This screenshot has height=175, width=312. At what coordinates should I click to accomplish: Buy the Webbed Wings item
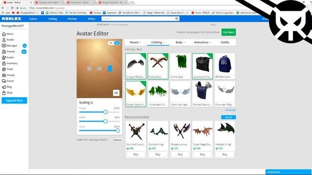tap(225, 155)
